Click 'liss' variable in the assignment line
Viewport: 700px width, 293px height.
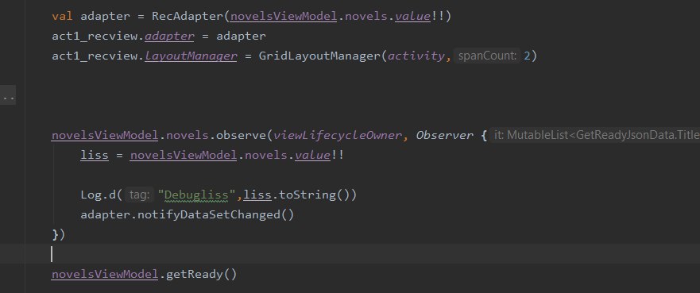[x=95, y=156]
